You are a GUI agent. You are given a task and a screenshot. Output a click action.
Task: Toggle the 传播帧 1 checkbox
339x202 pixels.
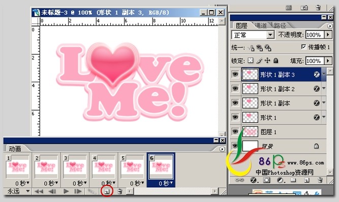point(303,47)
